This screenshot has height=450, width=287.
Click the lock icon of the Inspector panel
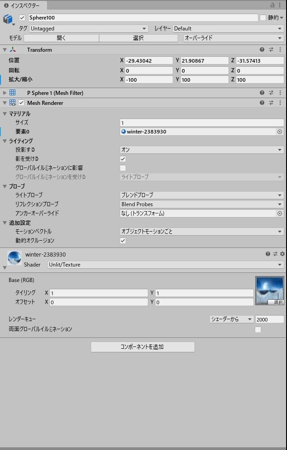tap(272, 5)
